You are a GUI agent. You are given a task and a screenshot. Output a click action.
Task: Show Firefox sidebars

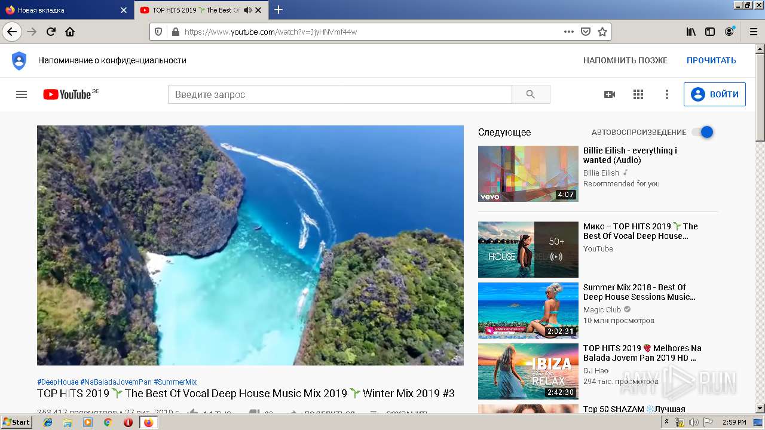710,32
